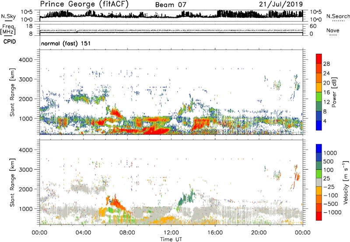Click the grey band of velocity colorbar
This screenshot has height=242, width=350.
click(x=319, y=182)
